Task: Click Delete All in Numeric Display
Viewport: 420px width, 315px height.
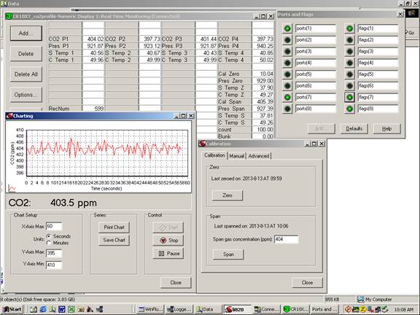Action: coord(26,74)
